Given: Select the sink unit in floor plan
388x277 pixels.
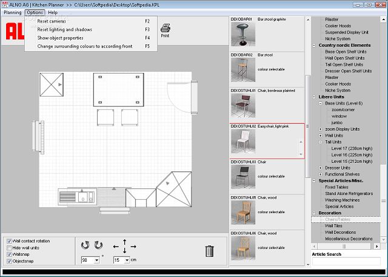Looking at the screenshot, I should pyautogui.click(x=77, y=197).
